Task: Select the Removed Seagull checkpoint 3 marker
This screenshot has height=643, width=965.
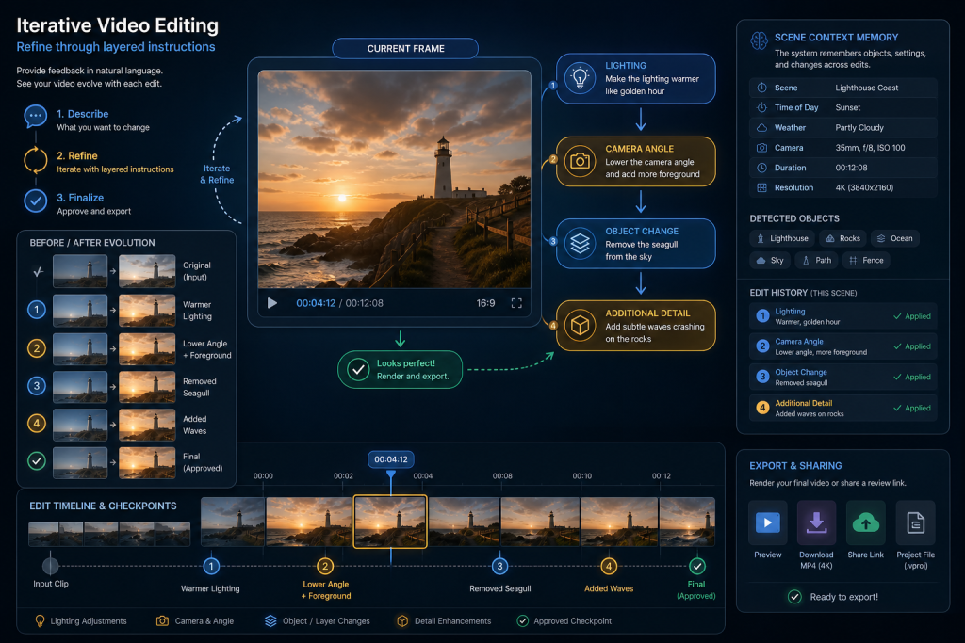Action: coord(499,566)
